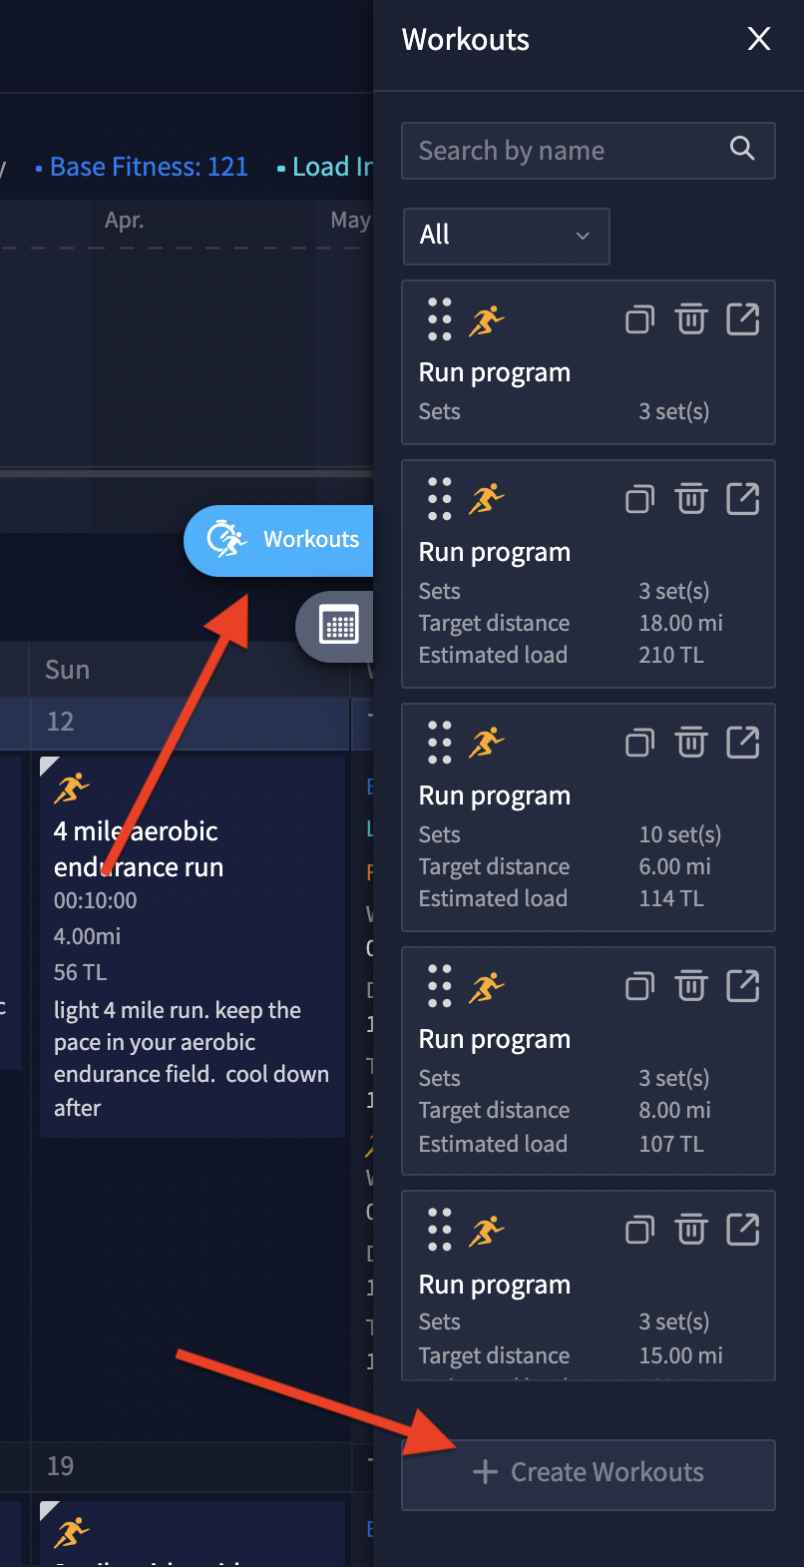Click Create Workouts button
Viewport: 804px width, 1567px height.
pos(589,1473)
